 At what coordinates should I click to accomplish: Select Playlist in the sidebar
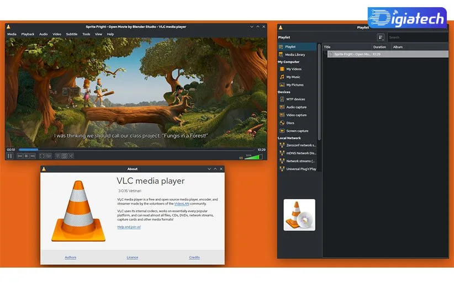coord(297,46)
